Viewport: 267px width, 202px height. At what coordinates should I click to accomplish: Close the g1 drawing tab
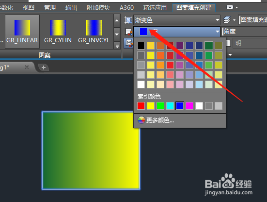click(x=27, y=67)
